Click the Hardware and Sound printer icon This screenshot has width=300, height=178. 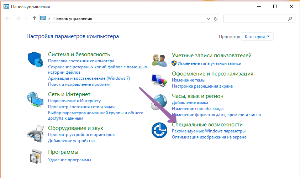click(x=35, y=133)
